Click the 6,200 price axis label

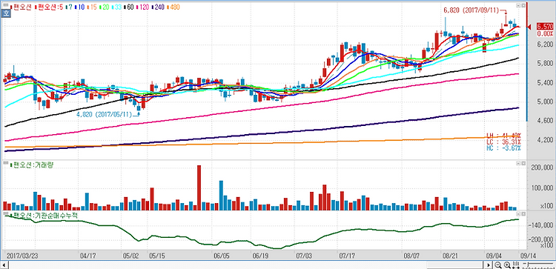546,44
